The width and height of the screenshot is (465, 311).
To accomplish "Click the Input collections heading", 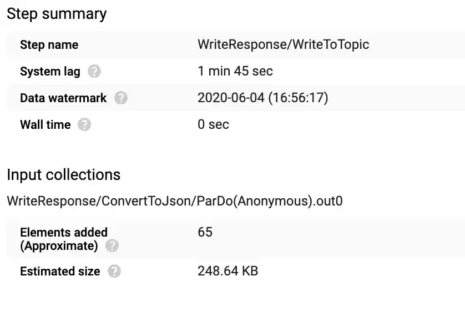I will pyautogui.click(x=63, y=175).
